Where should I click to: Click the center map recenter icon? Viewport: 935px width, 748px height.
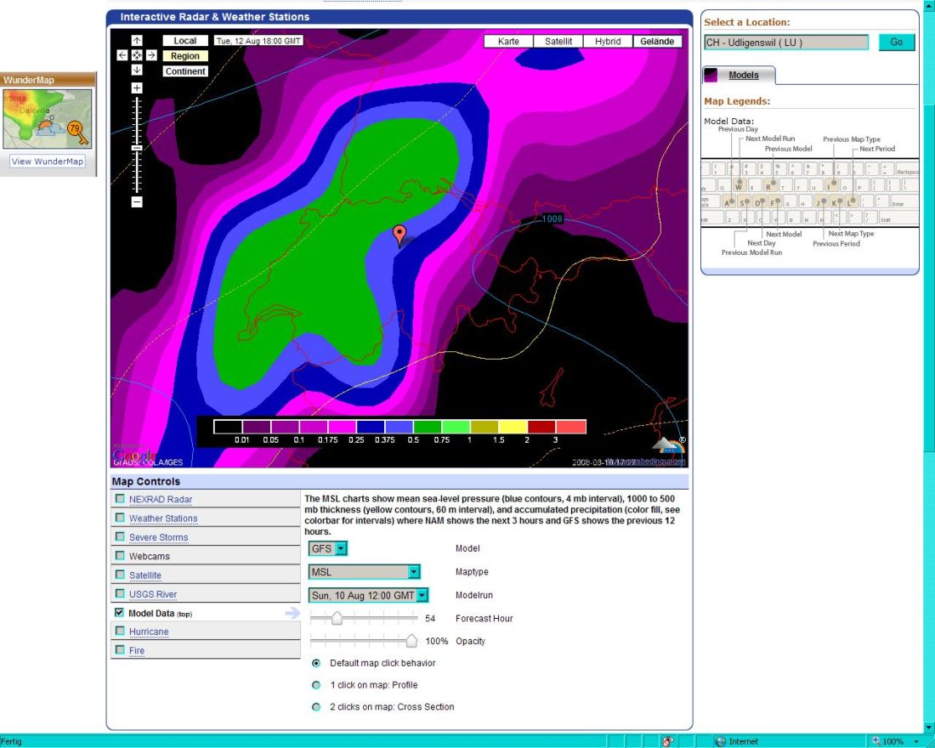tap(137, 55)
